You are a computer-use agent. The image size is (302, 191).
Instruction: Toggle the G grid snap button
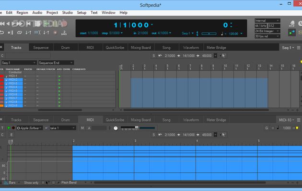coord(267,128)
